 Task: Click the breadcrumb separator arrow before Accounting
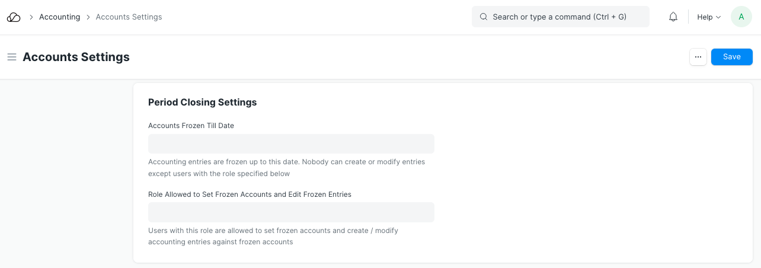tap(31, 17)
